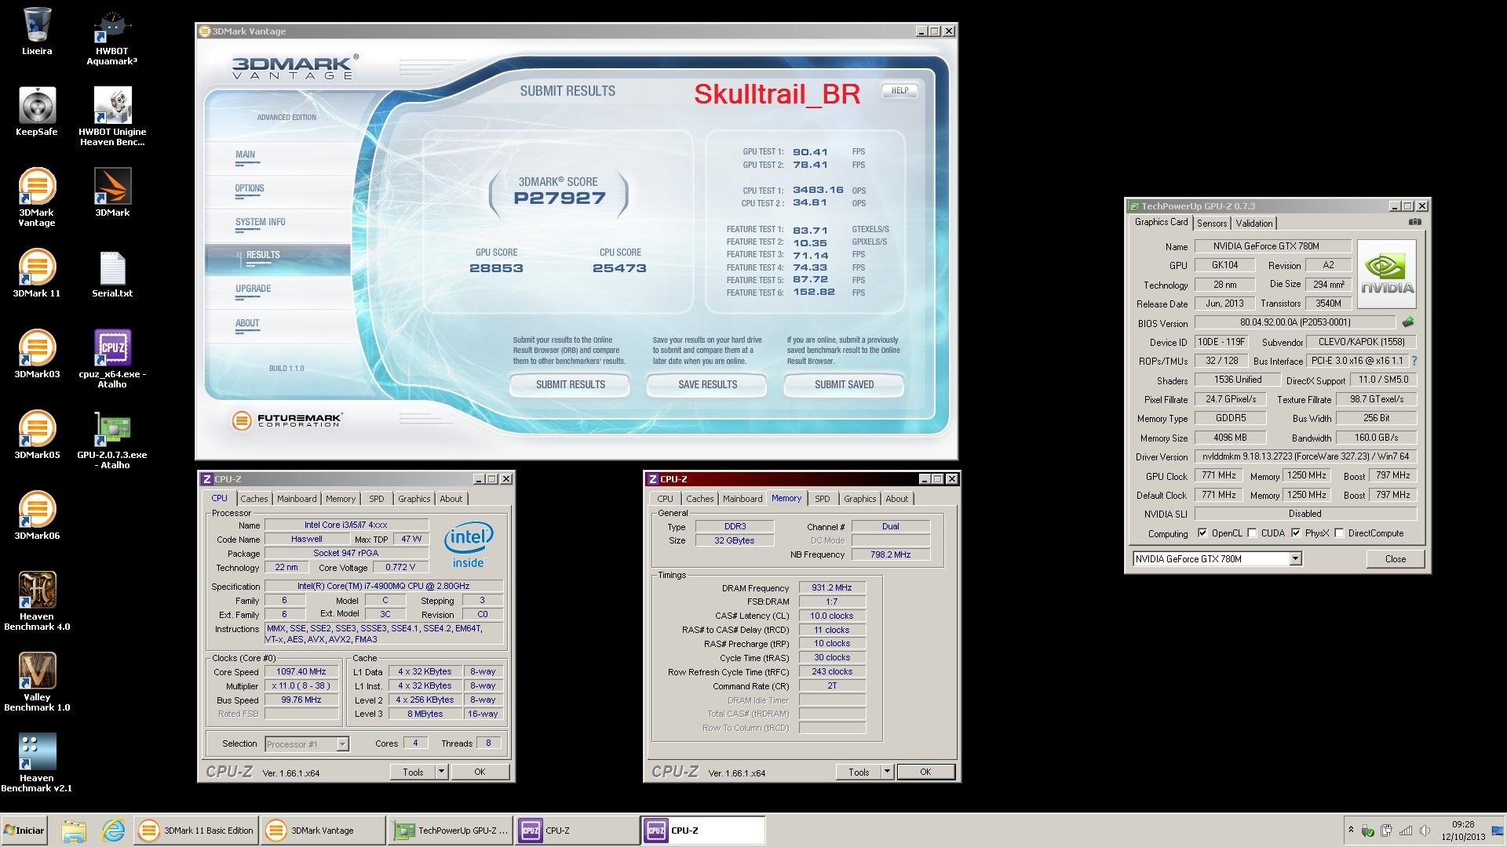Click the GPU-Z BIOS save chip icon
The width and height of the screenshot is (1507, 847).
[x=1408, y=322]
